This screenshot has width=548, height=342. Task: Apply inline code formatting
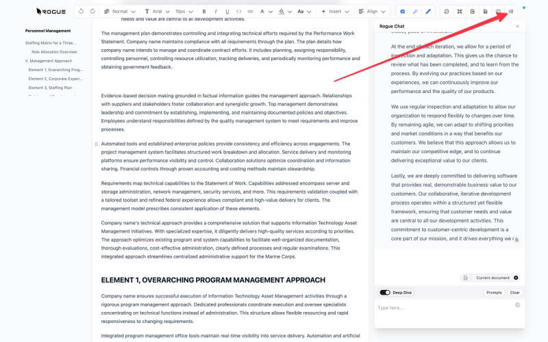[x=238, y=12]
